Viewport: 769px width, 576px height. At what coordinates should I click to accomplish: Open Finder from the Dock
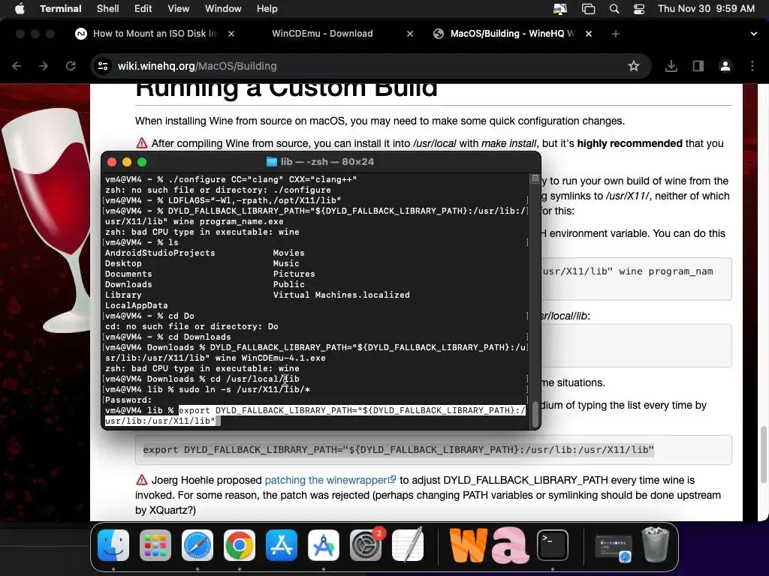pos(113,545)
